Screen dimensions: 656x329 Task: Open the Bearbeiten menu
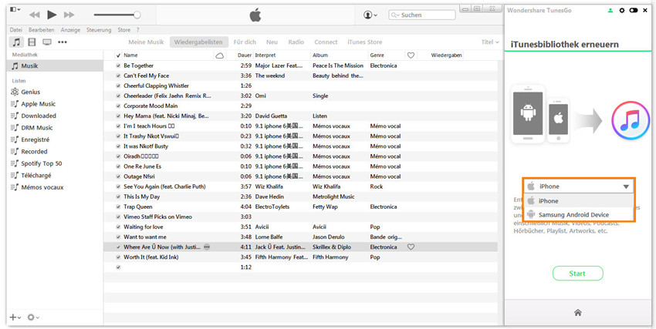[x=42, y=30]
